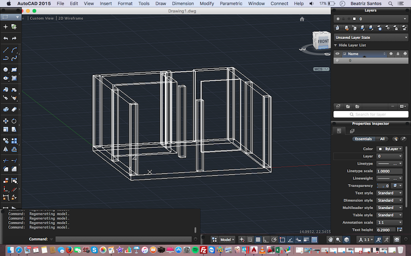Click the Home view icon in viewport
The height and width of the screenshot is (256, 411).
point(302,19)
